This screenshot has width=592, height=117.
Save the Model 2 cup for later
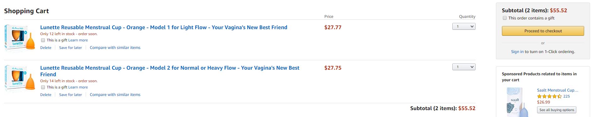(71, 95)
